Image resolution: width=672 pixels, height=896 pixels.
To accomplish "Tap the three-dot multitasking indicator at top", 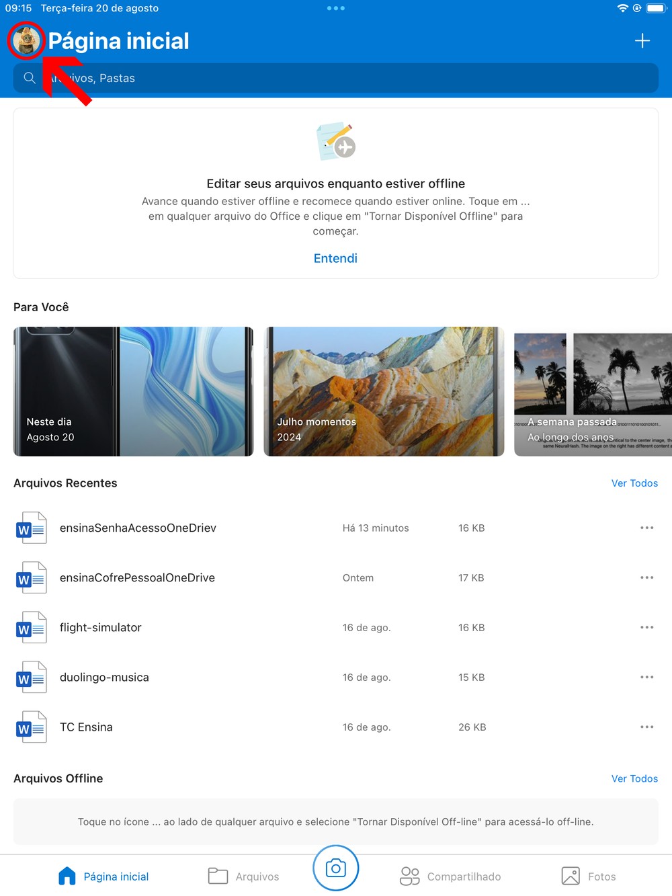I will [336, 8].
